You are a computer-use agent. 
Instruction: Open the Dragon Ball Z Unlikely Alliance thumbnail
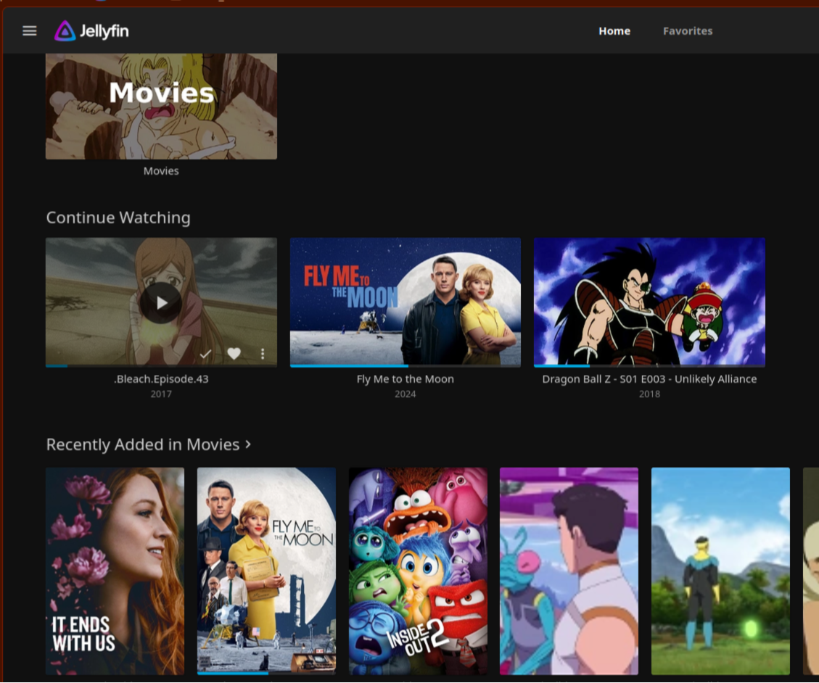pos(649,302)
